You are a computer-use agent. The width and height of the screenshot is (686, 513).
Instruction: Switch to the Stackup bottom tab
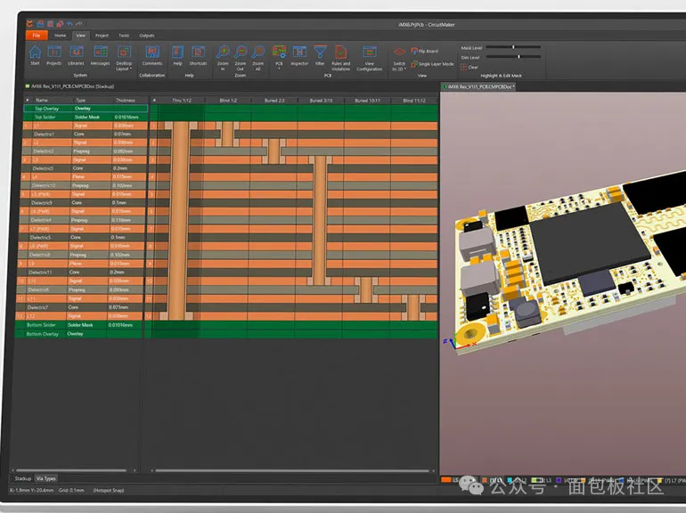[21, 478]
